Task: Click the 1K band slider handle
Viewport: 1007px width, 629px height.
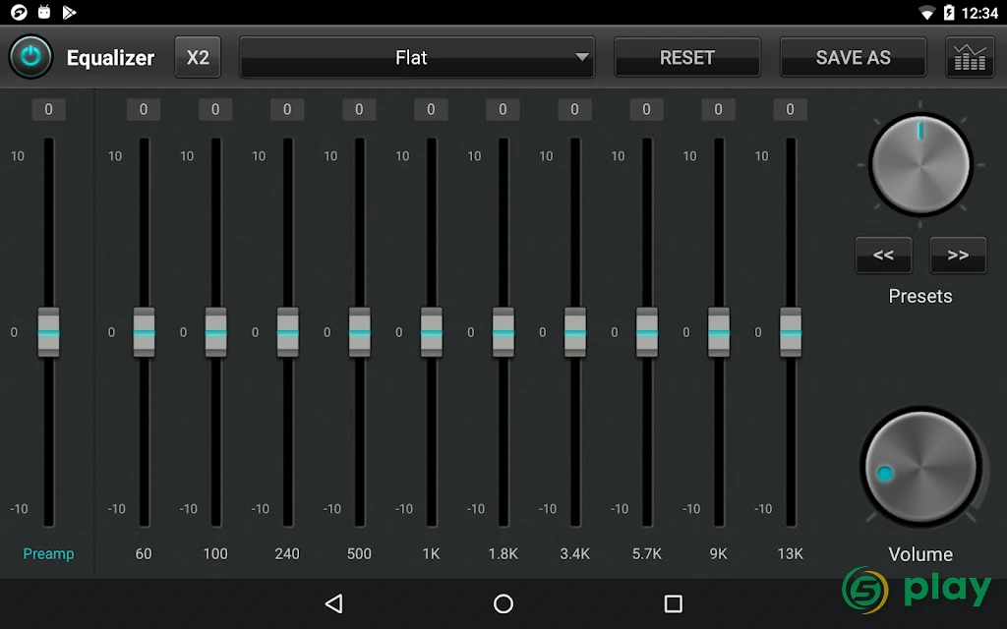Action: (x=432, y=332)
